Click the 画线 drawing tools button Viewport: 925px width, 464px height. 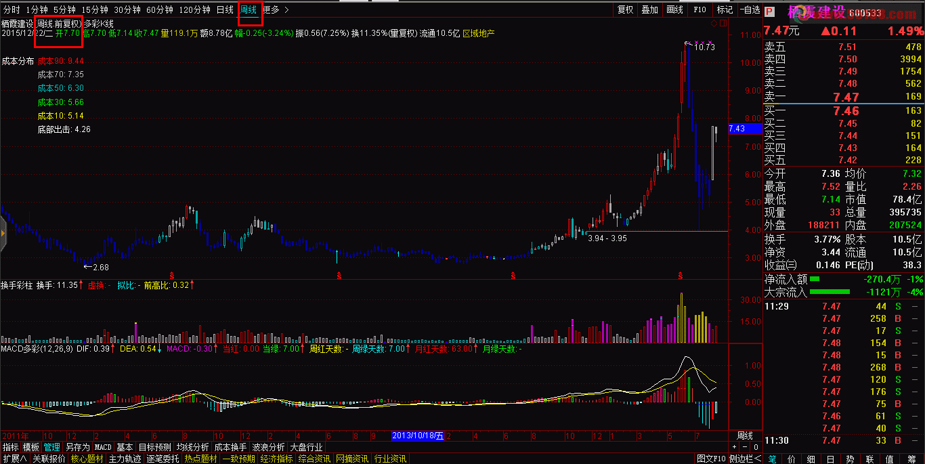(x=674, y=9)
